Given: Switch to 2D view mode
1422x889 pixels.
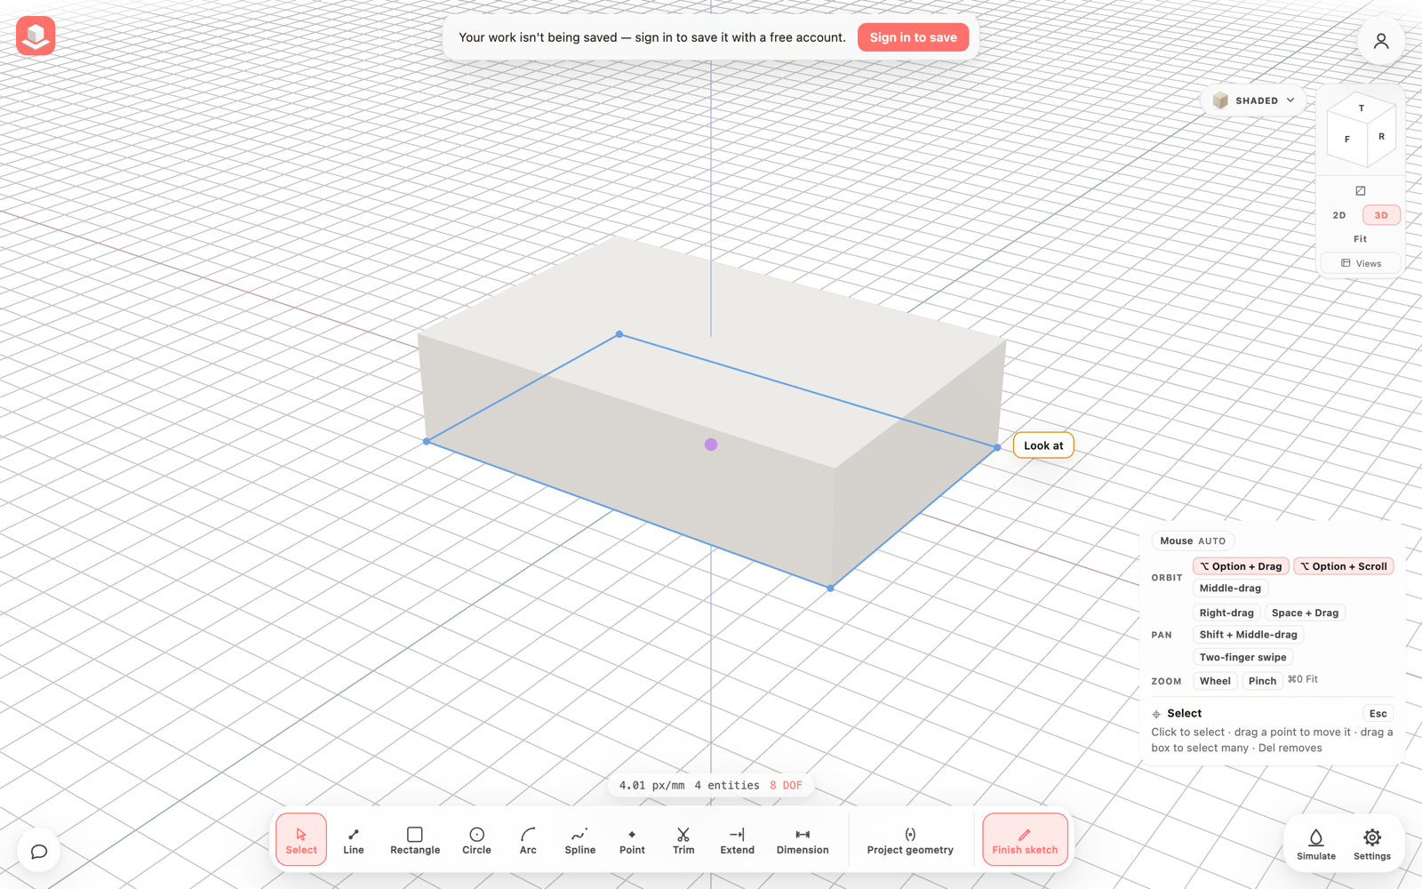Looking at the screenshot, I should tap(1339, 215).
